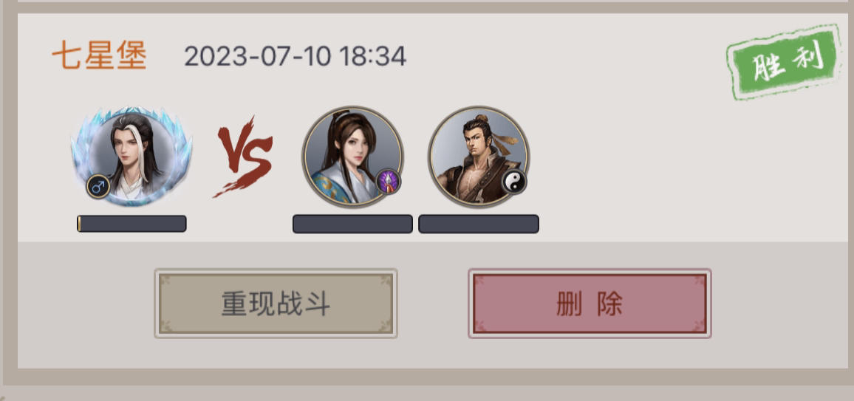Replay the battle with 重现战斗

point(276,303)
